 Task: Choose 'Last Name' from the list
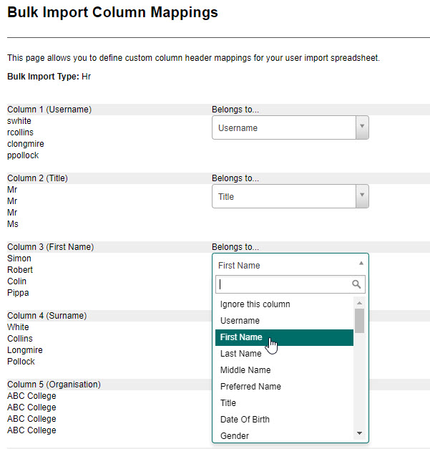[x=241, y=354]
